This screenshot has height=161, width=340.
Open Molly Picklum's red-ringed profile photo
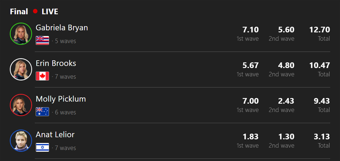[x=21, y=105]
